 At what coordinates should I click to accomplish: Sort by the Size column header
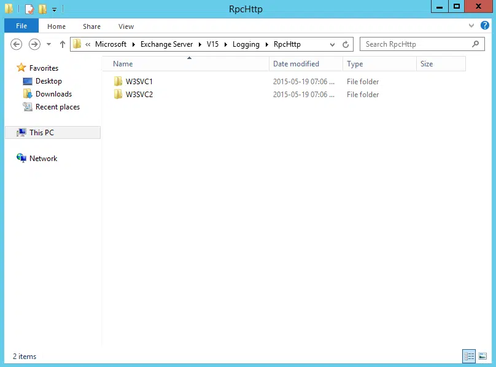click(441, 64)
